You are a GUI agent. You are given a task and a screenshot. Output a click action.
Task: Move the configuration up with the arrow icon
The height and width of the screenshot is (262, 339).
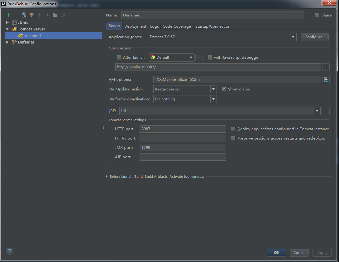coord(40,15)
